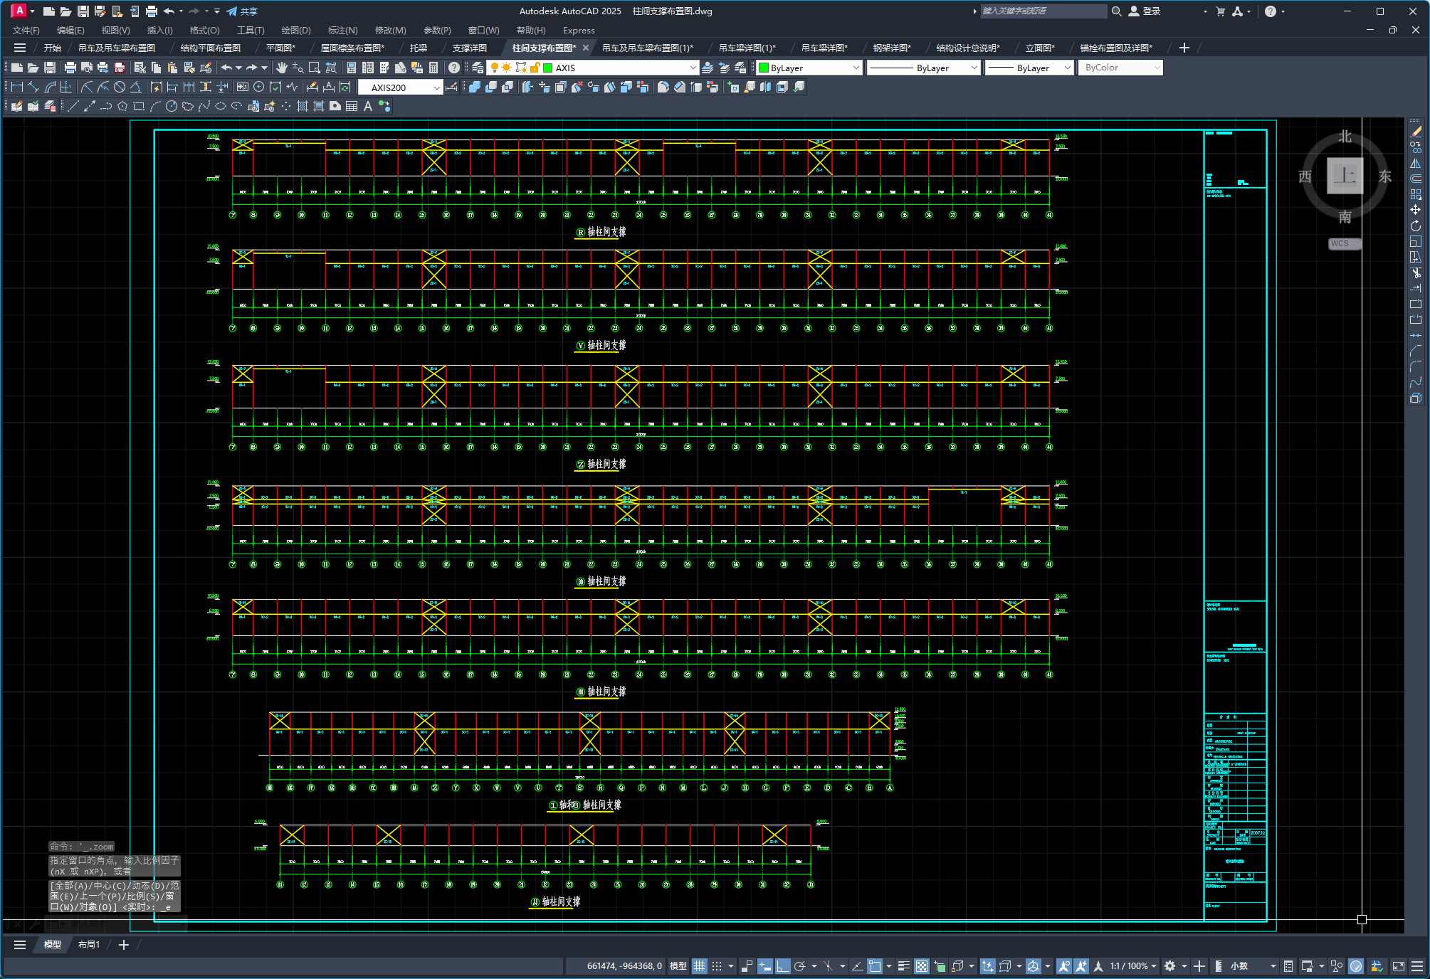Click the Pan hand tool icon

click(282, 68)
